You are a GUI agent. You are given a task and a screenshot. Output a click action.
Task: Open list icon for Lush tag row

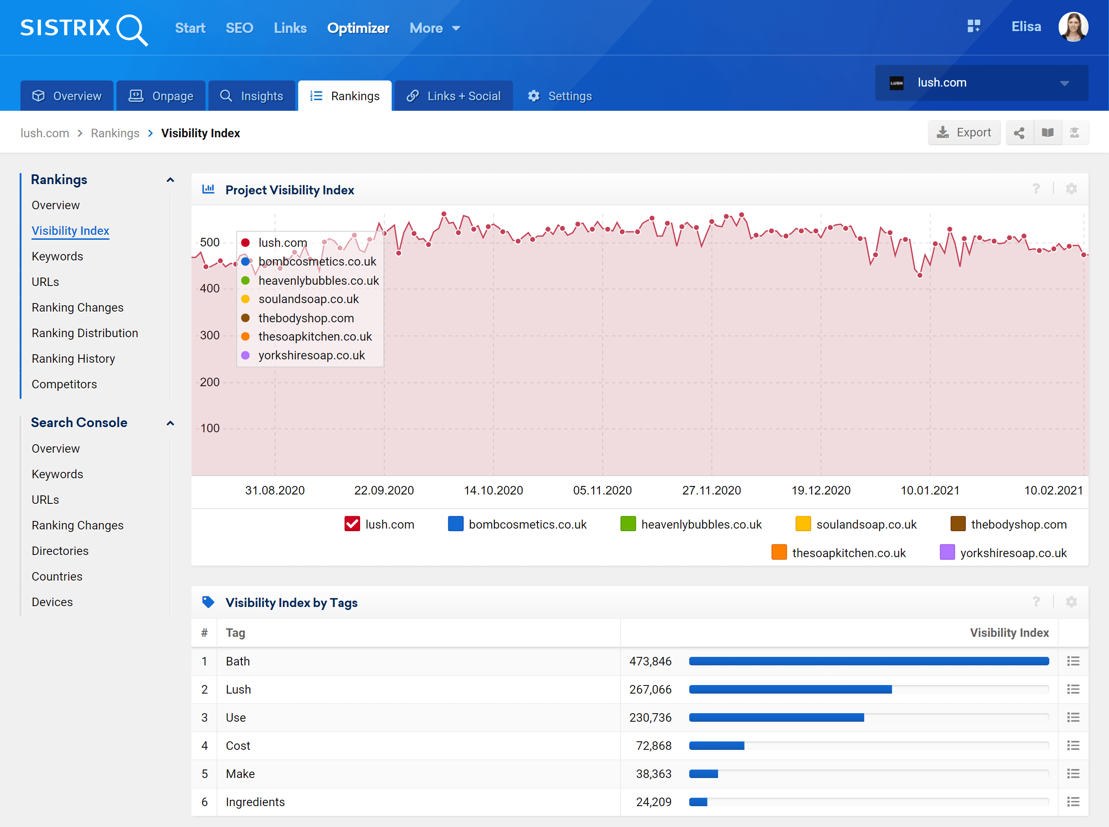click(x=1073, y=689)
